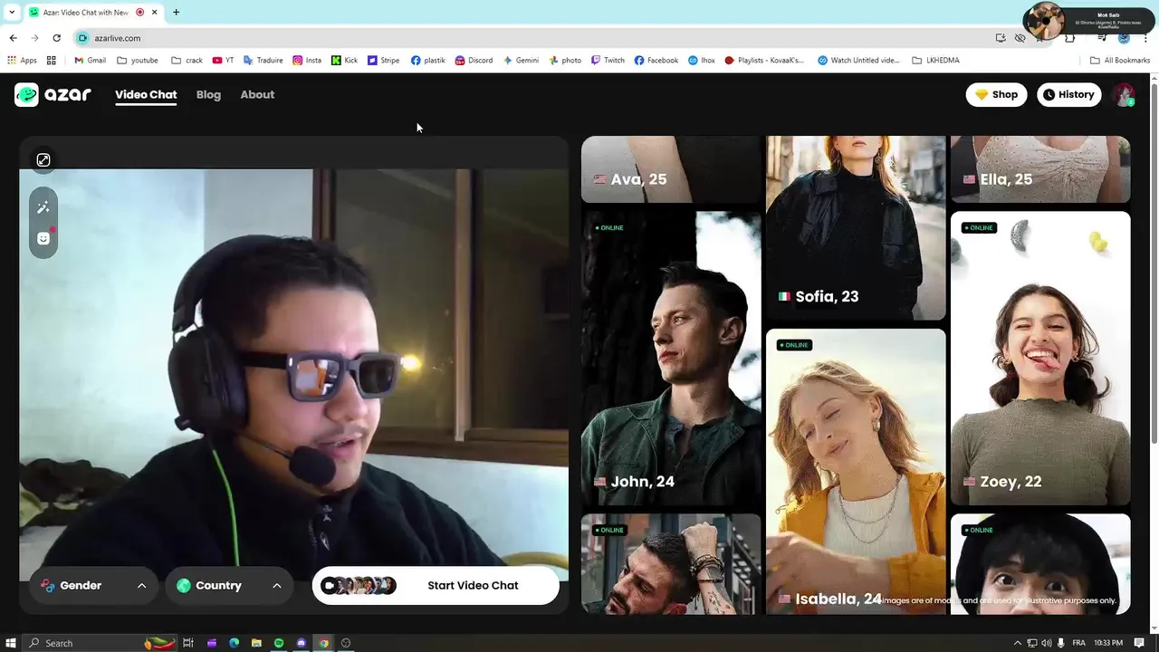Open the Windows Start menu

(11, 643)
